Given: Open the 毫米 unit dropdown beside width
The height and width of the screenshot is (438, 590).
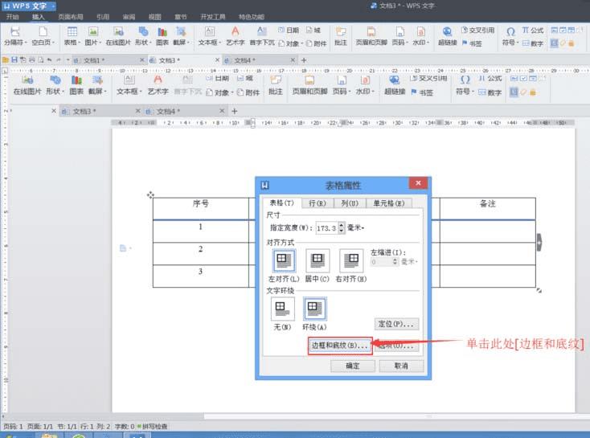Looking at the screenshot, I should coord(356,229).
